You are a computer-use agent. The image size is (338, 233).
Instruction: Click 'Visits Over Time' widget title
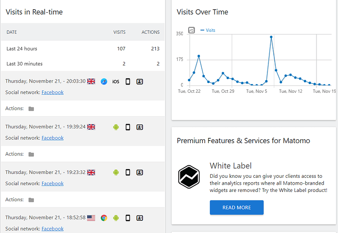click(x=202, y=12)
